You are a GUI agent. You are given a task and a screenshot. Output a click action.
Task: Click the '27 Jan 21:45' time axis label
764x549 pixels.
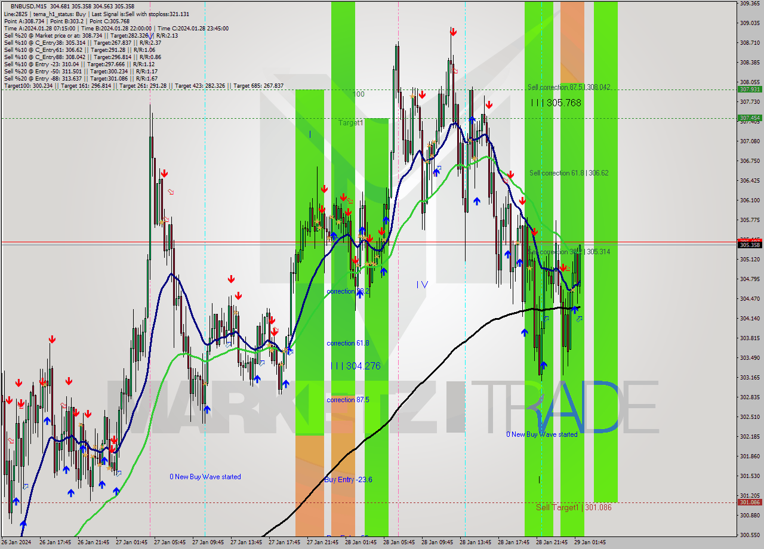tap(322, 542)
